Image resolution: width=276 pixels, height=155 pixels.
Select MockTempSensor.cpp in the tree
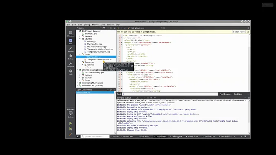click(x=97, y=47)
